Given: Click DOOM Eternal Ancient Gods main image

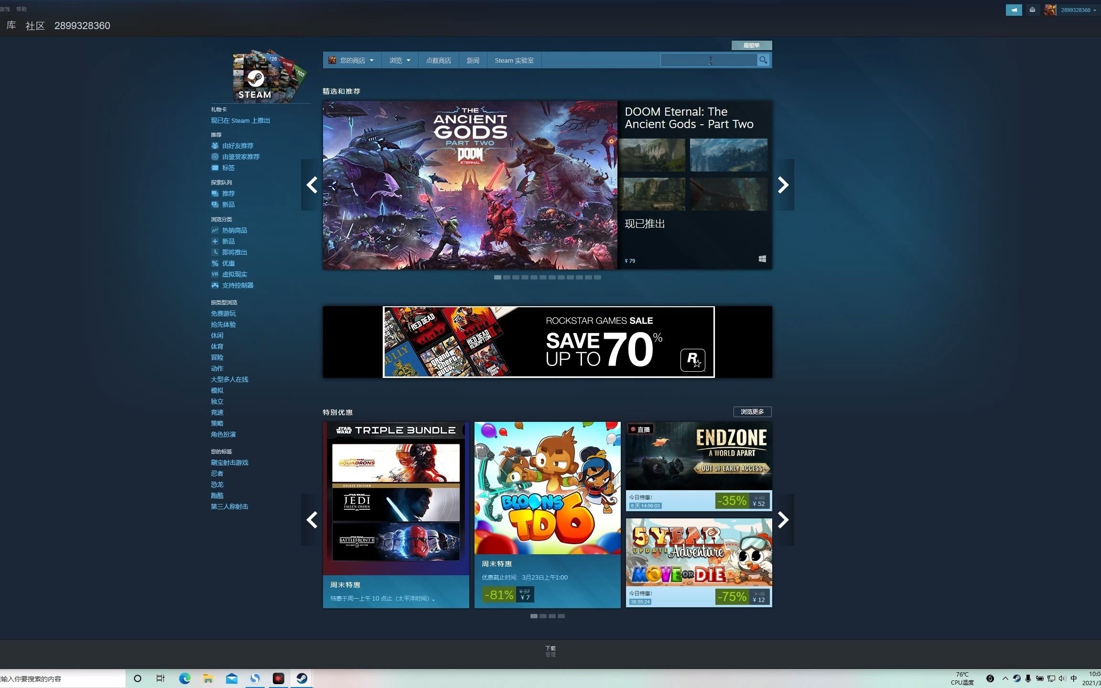Looking at the screenshot, I should [x=470, y=185].
